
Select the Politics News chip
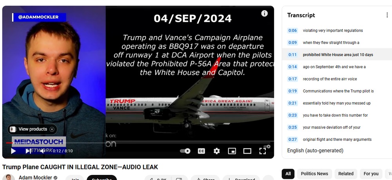(x=314, y=174)
